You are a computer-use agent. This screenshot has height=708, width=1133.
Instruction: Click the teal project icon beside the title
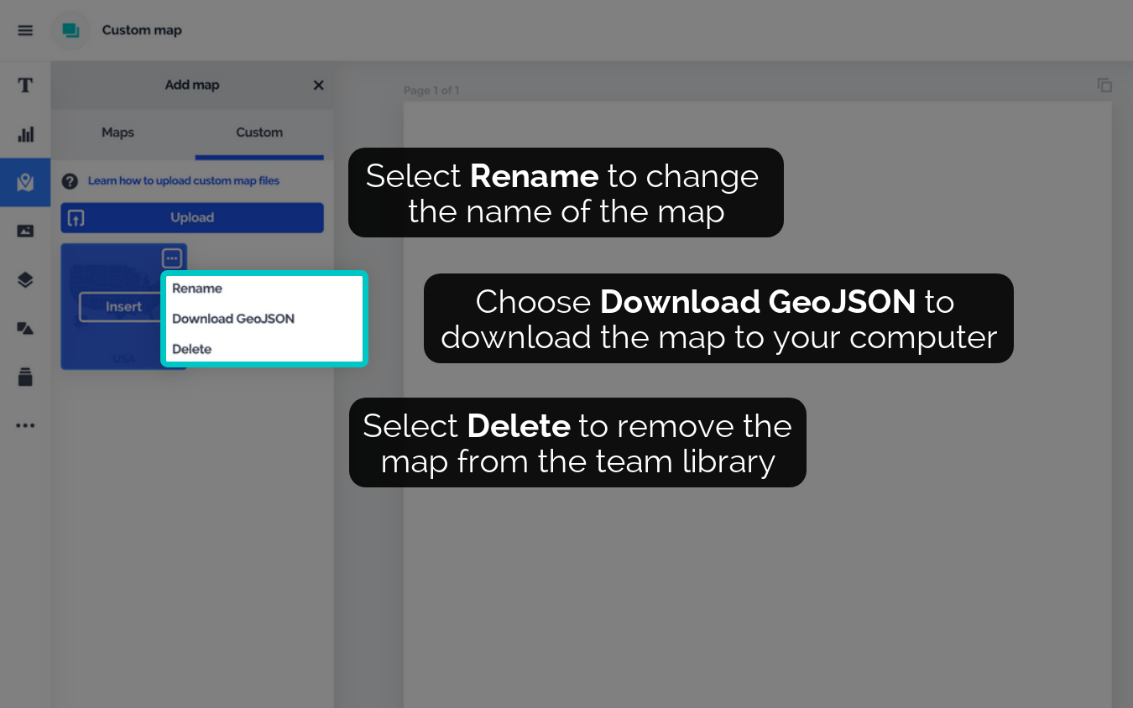click(x=70, y=30)
